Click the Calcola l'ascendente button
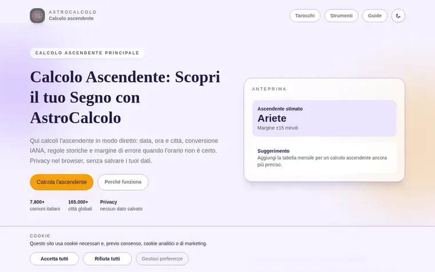 pos(62,182)
